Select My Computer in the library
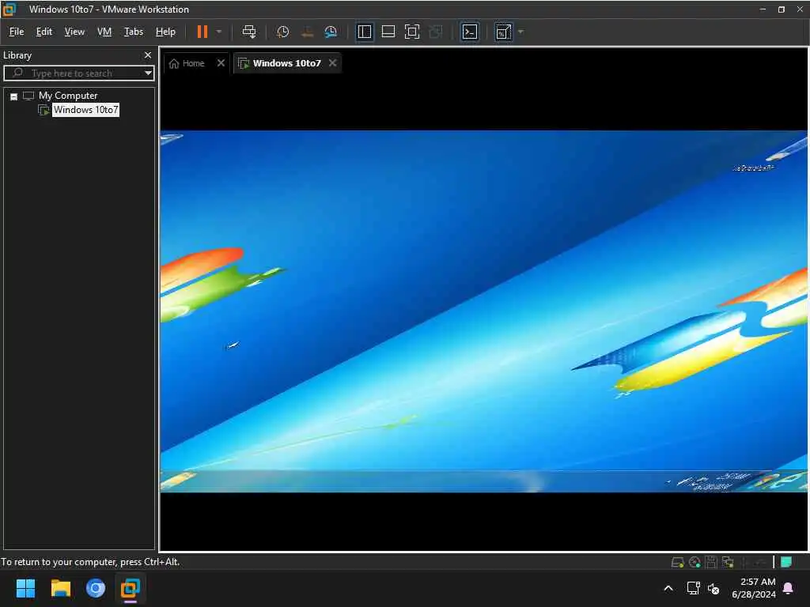 click(x=68, y=96)
